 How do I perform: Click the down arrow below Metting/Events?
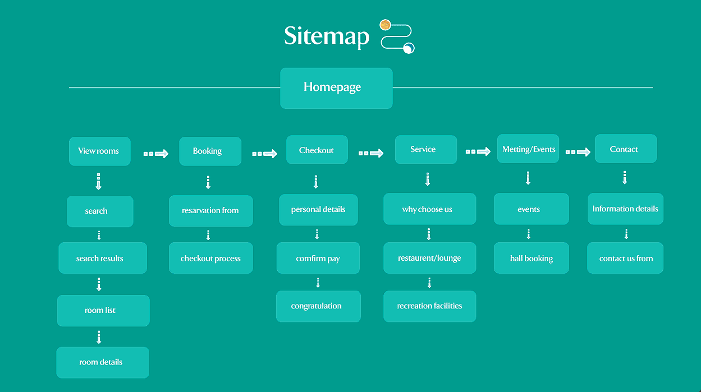coord(528,178)
